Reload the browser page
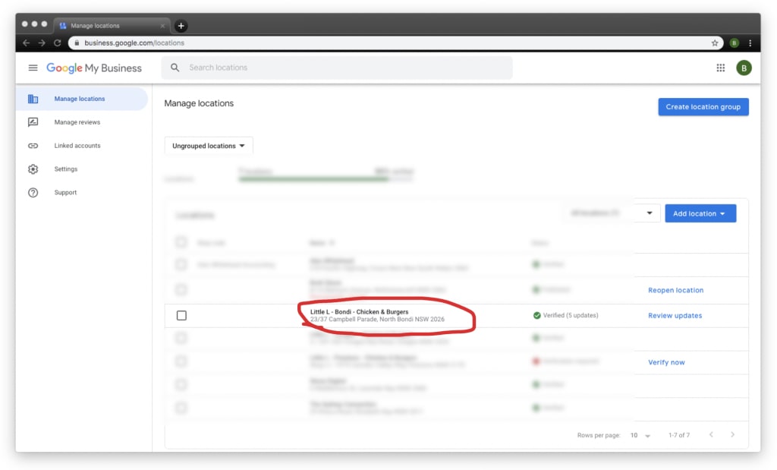Image resolution: width=777 pixels, height=470 pixels. pos(58,43)
